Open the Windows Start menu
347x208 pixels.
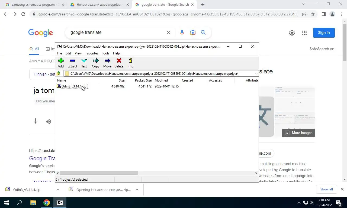click(x=7, y=203)
